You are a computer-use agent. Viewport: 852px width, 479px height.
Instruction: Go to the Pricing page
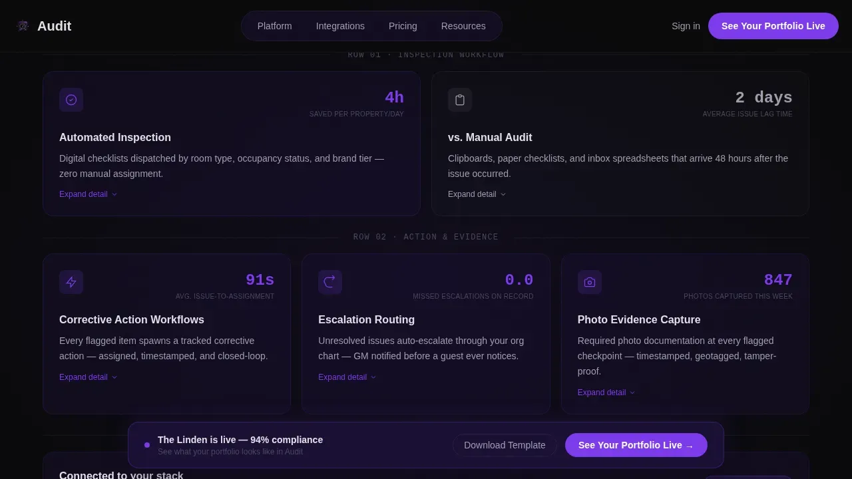tap(403, 26)
